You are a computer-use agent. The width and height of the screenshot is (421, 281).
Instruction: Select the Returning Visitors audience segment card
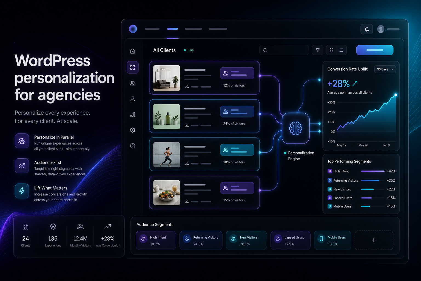[x=201, y=240]
